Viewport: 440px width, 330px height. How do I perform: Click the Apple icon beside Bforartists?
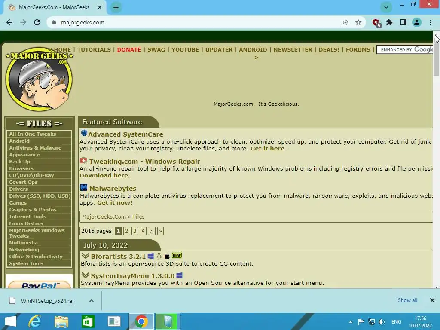point(167,256)
